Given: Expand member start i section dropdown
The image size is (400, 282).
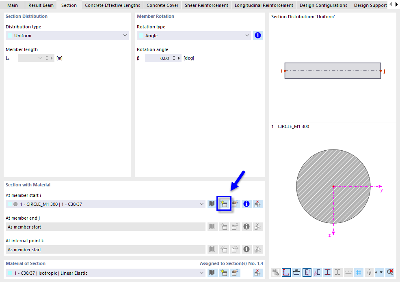Looking at the screenshot, I should 201,204.
